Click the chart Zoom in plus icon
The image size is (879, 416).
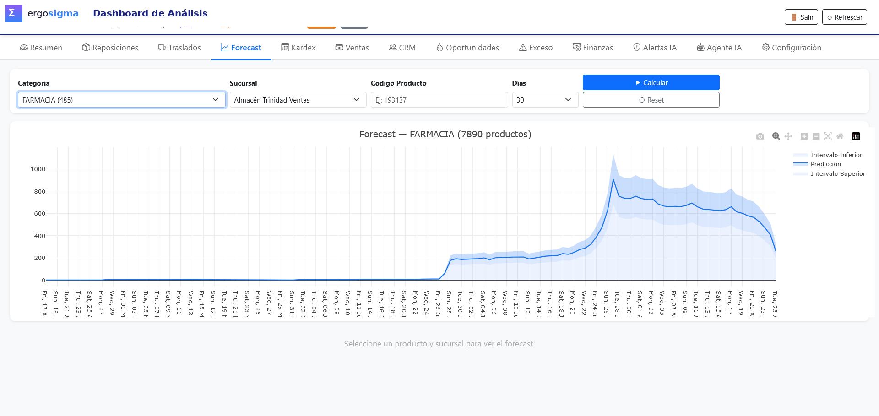coord(804,136)
